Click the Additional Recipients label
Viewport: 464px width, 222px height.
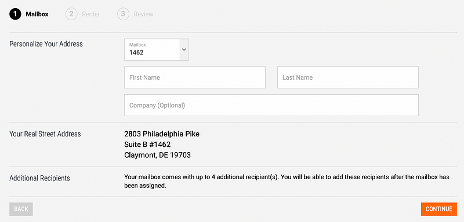(39, 178)
